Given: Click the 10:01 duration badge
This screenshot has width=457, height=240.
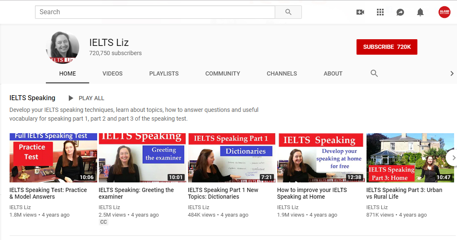Looking at the screenshot, I should pos(176,177).
